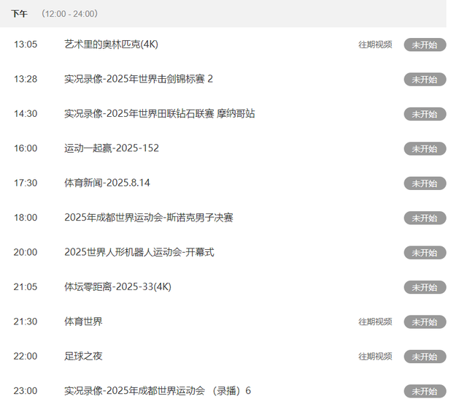The image size is (467, 418).
Task: Click the 13:28 time entry
Action: tap(26, 79)
